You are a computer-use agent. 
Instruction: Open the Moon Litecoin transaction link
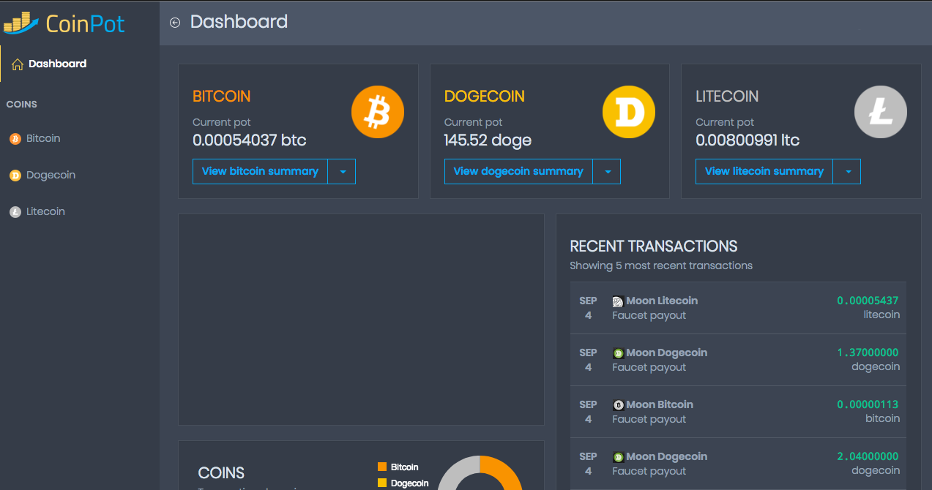[x=662, y=301]
